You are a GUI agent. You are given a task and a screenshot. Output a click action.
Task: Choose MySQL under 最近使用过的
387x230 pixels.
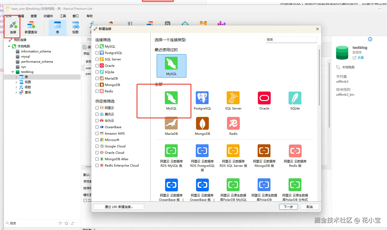171,66
